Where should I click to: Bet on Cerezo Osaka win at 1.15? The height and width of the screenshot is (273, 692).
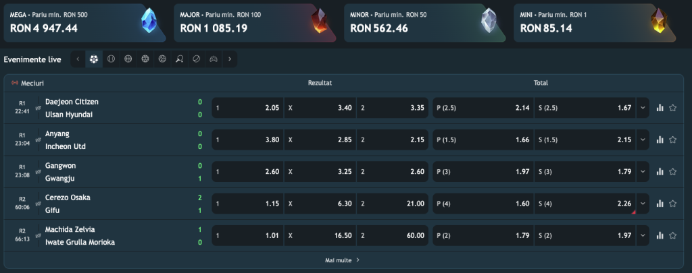[x=247, y=204]
